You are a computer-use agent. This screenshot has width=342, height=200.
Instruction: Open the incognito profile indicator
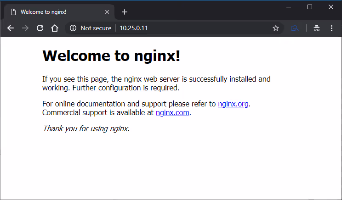pyautogui.click(x=316, y=28)
